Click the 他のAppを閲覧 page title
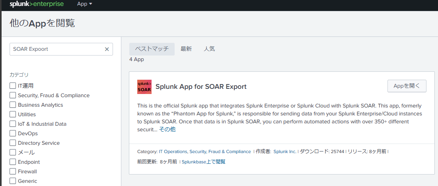This screenshot has height=186, width=438. pyautogui.click(x=42, y=23)
